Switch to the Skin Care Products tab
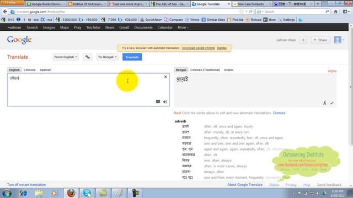This screenshot has height=198, width=353. (252, 4)
